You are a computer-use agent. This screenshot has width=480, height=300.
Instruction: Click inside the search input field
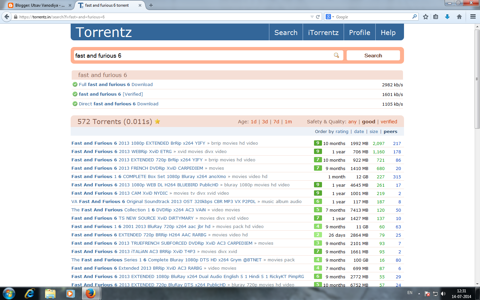pyautogui.click(x=200, y=55)
